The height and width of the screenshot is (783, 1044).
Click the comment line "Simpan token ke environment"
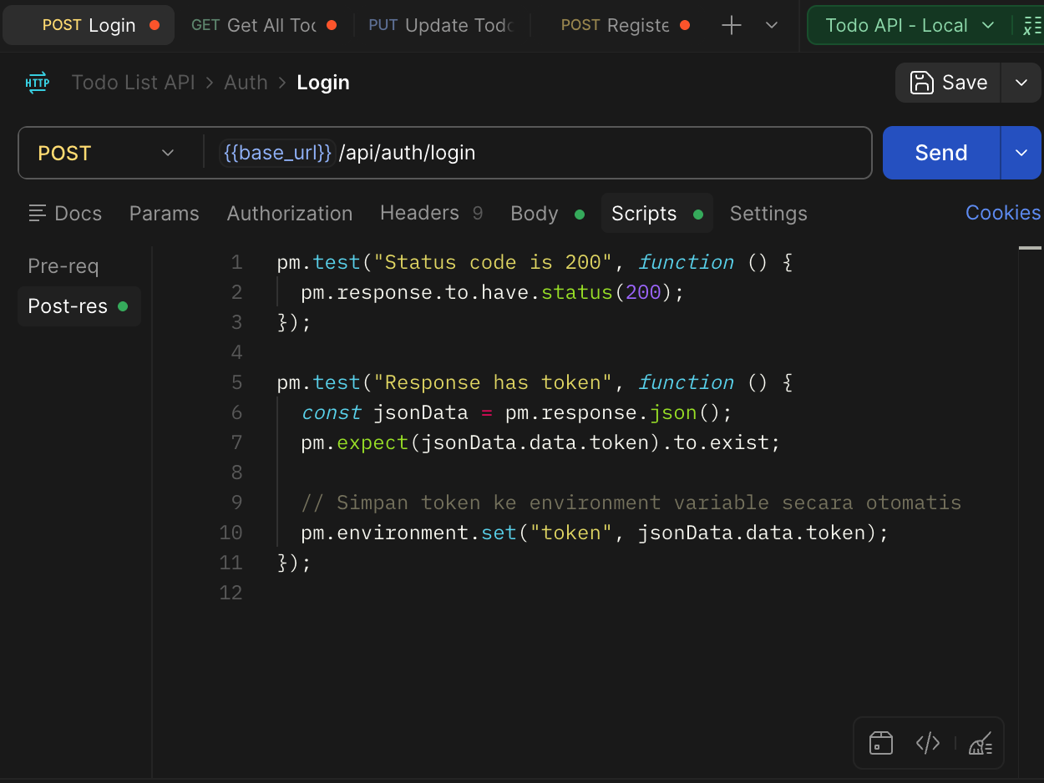631,503
